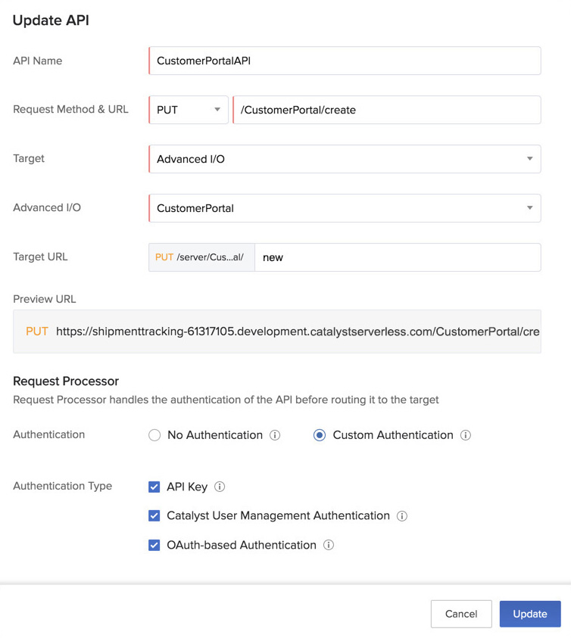Select the No Authentication radio button

click(154, 435)
